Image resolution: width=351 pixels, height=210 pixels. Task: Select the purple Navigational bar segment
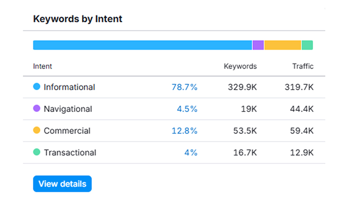pyautogui.click(x=258, y=45)
